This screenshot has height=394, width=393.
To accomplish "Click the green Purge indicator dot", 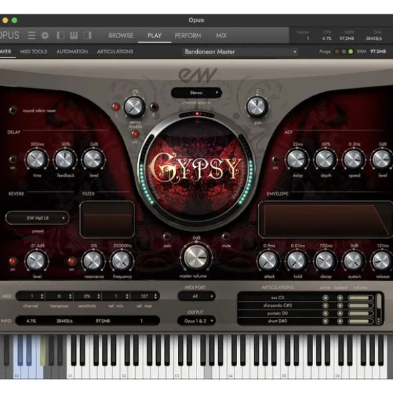I will (x=351, y=51).
